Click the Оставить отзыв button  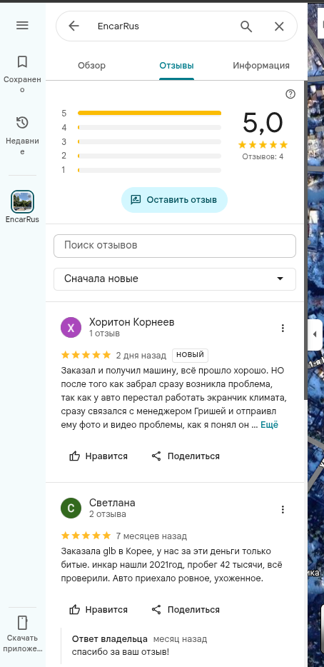tap(174, 200)
